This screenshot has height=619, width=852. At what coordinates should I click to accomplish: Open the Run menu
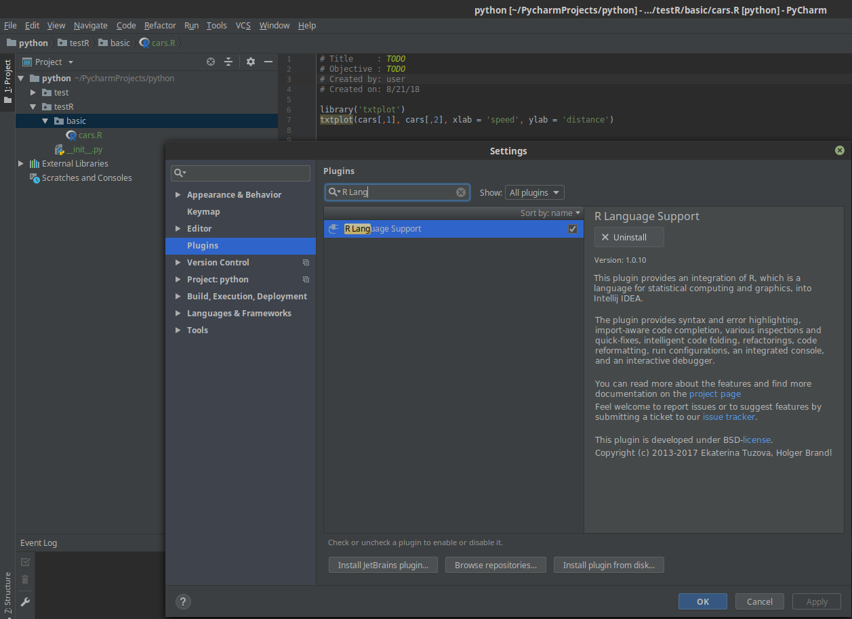coord(192,25)
